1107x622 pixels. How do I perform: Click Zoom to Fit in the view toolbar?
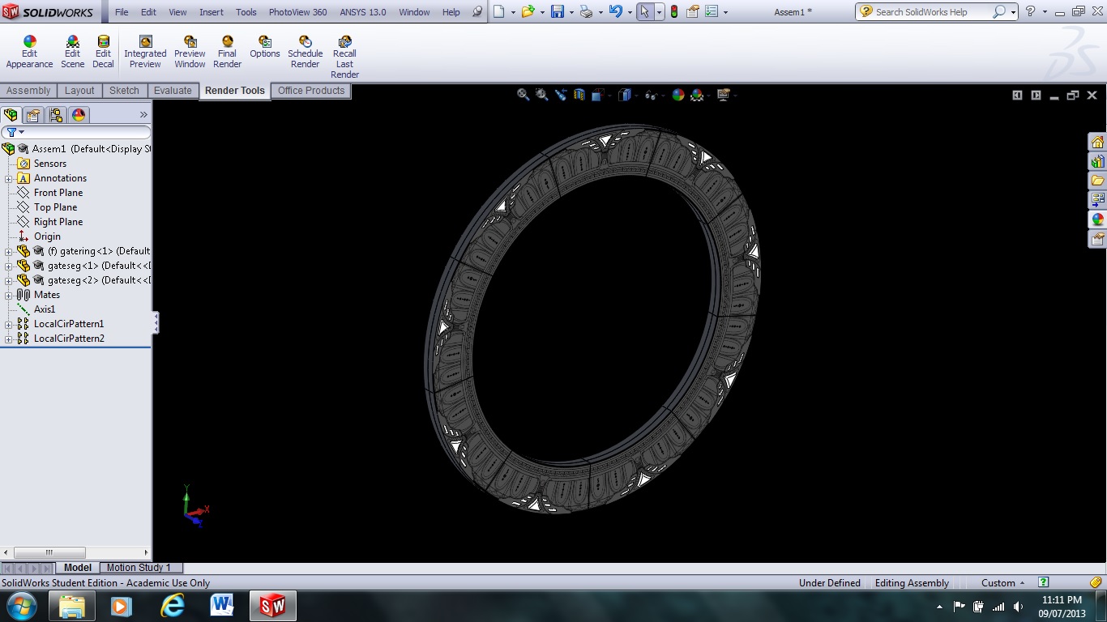(524, 95)
